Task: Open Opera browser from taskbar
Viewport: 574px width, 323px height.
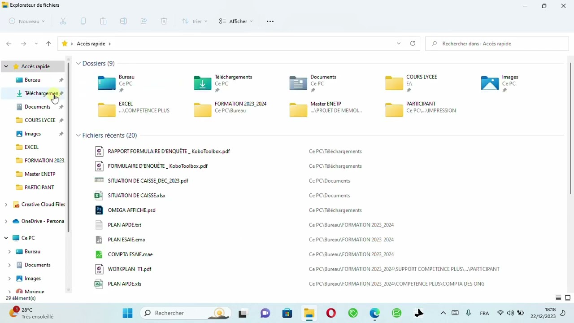Action: point(331,313)
